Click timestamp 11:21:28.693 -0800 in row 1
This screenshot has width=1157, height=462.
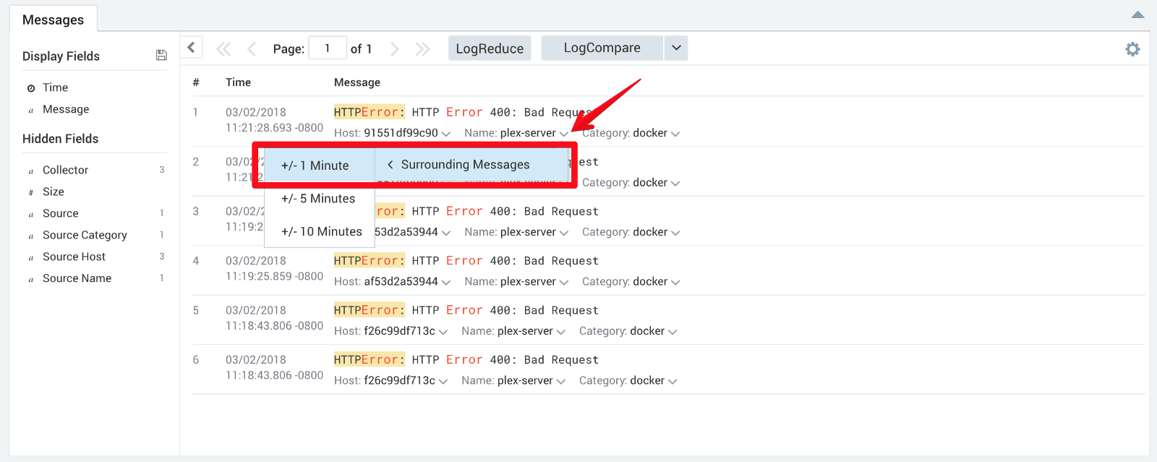click(x=274, y=127)
